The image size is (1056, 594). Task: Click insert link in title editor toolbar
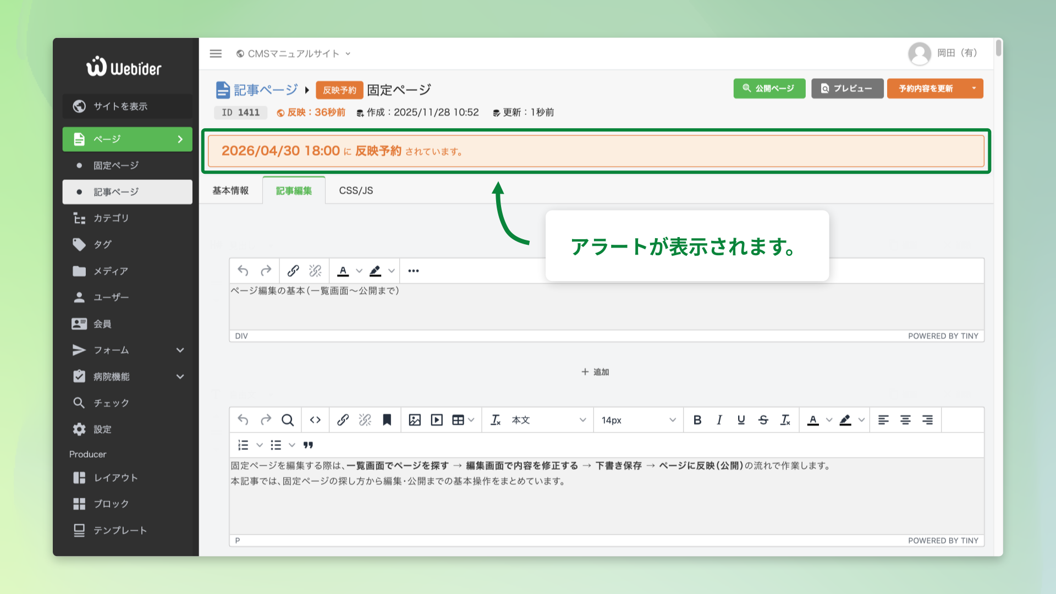coord(293,271)
